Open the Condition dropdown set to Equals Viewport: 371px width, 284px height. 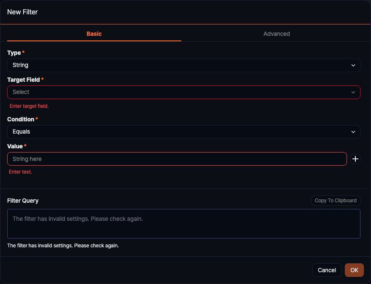(177, 132)
